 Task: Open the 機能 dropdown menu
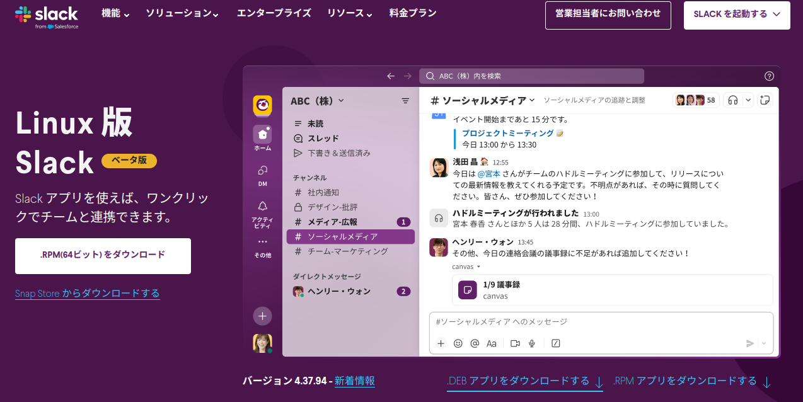click(x=115, y=13)
